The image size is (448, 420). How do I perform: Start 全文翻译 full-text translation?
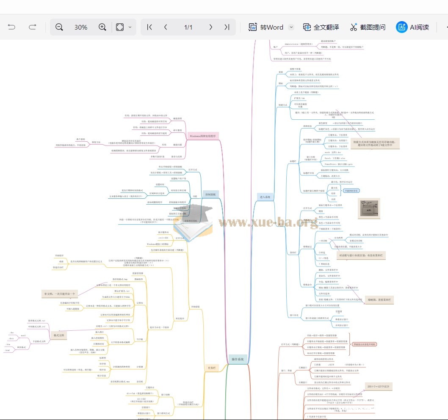[321, 27]
